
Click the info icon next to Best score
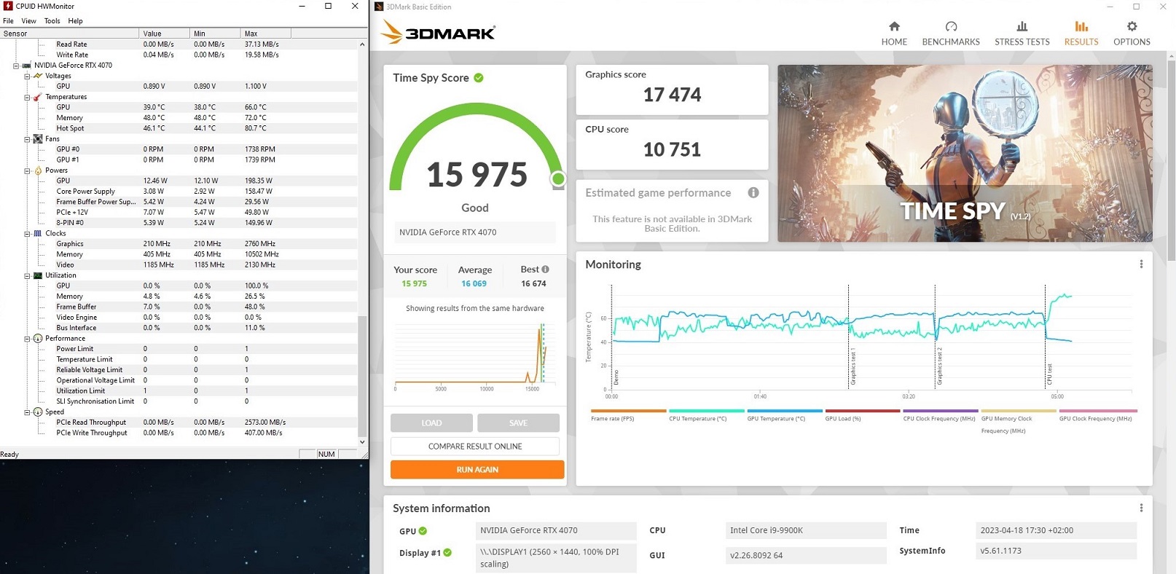coord(545,270)
